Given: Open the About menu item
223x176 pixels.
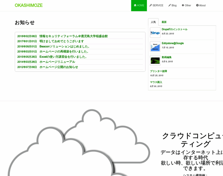Looking at the screenshot, I should (201, 6).
